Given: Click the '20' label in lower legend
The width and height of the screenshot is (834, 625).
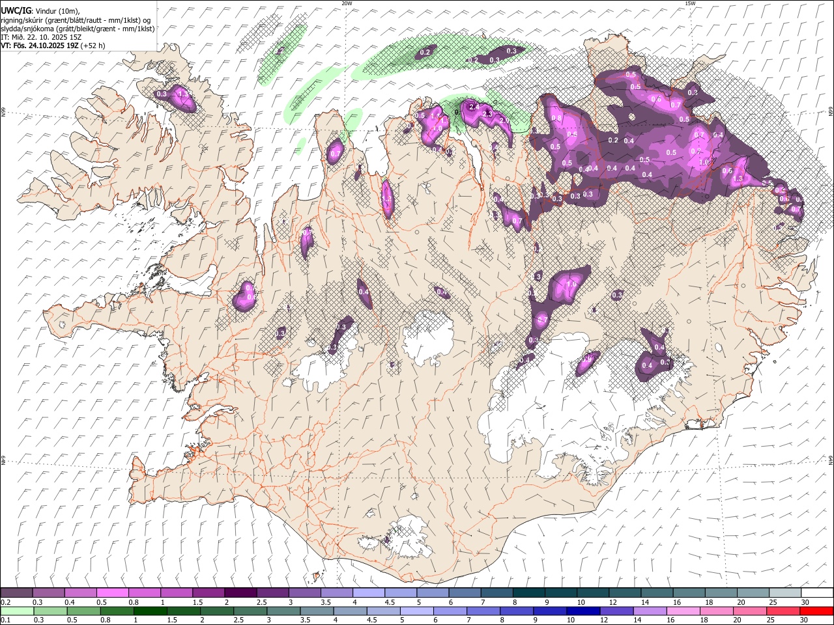Looking at the screenshot, I should tap(737, 620).
